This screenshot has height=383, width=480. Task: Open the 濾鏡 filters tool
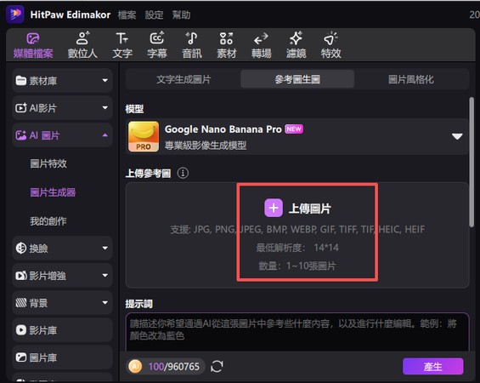(296, 46)
